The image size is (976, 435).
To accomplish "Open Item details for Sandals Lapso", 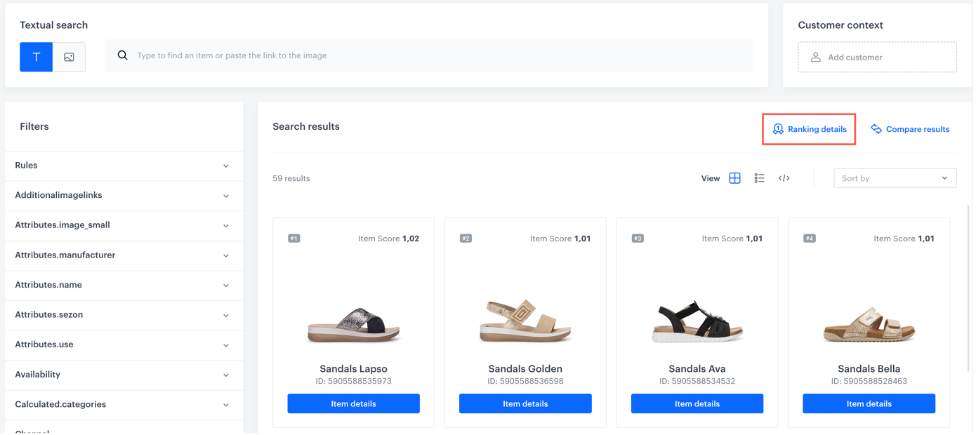I will (353, 403).
